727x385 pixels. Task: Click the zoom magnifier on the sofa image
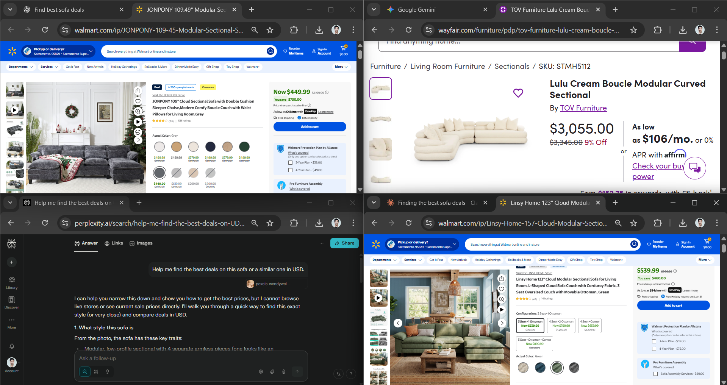(138, 111)
